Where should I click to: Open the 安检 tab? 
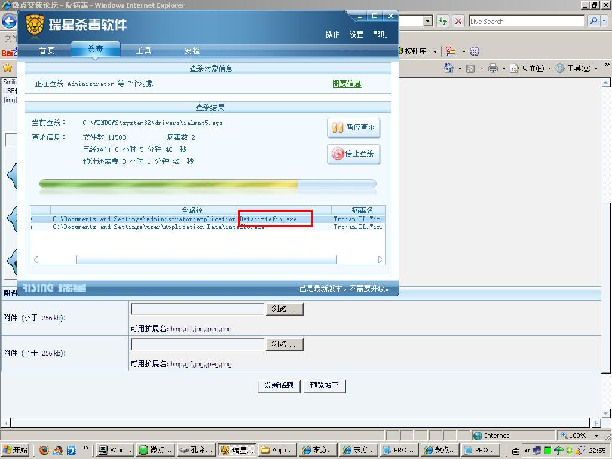192,51
